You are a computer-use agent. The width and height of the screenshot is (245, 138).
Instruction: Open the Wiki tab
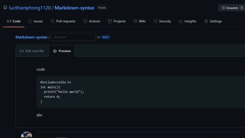pyautogui.click(x=139, y=21)
